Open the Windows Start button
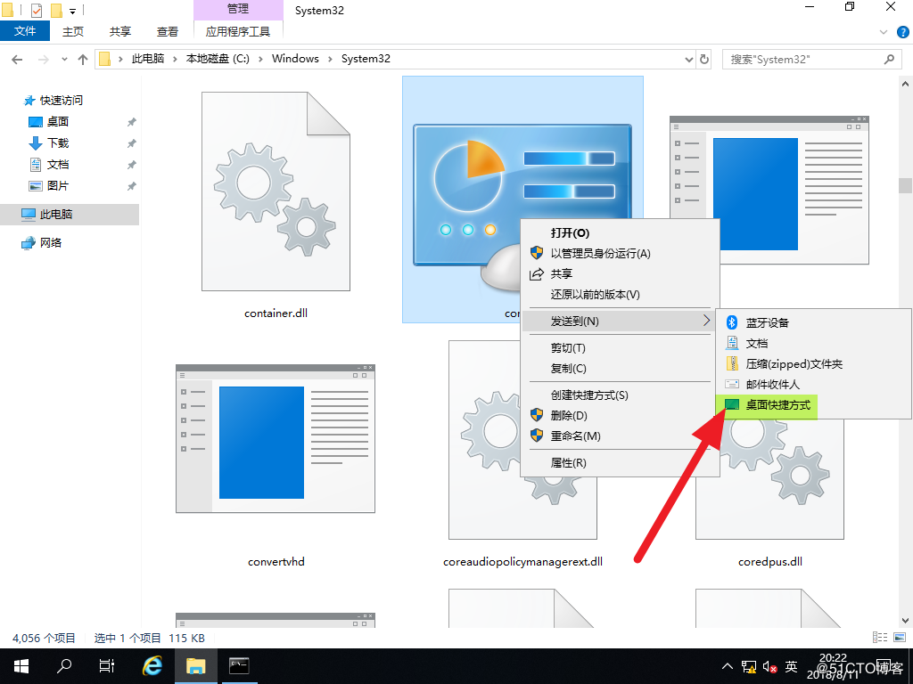 [21, 666]
